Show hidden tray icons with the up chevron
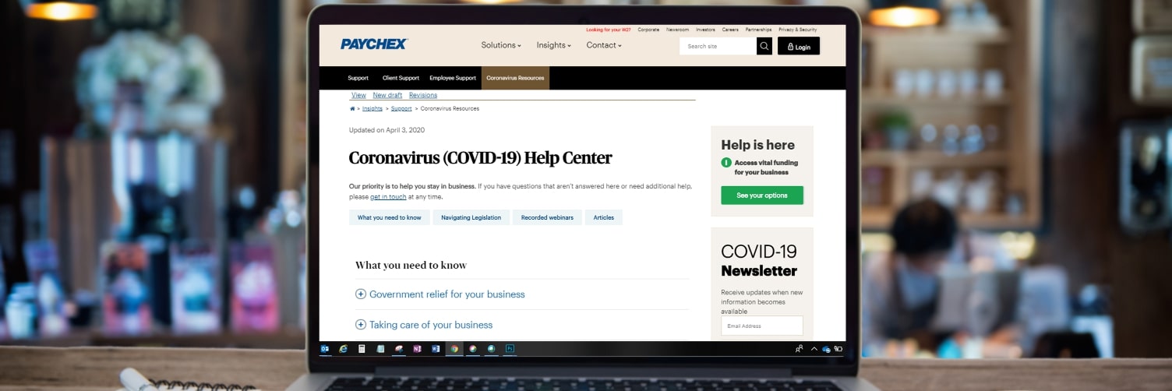 (x=814, y=349)
